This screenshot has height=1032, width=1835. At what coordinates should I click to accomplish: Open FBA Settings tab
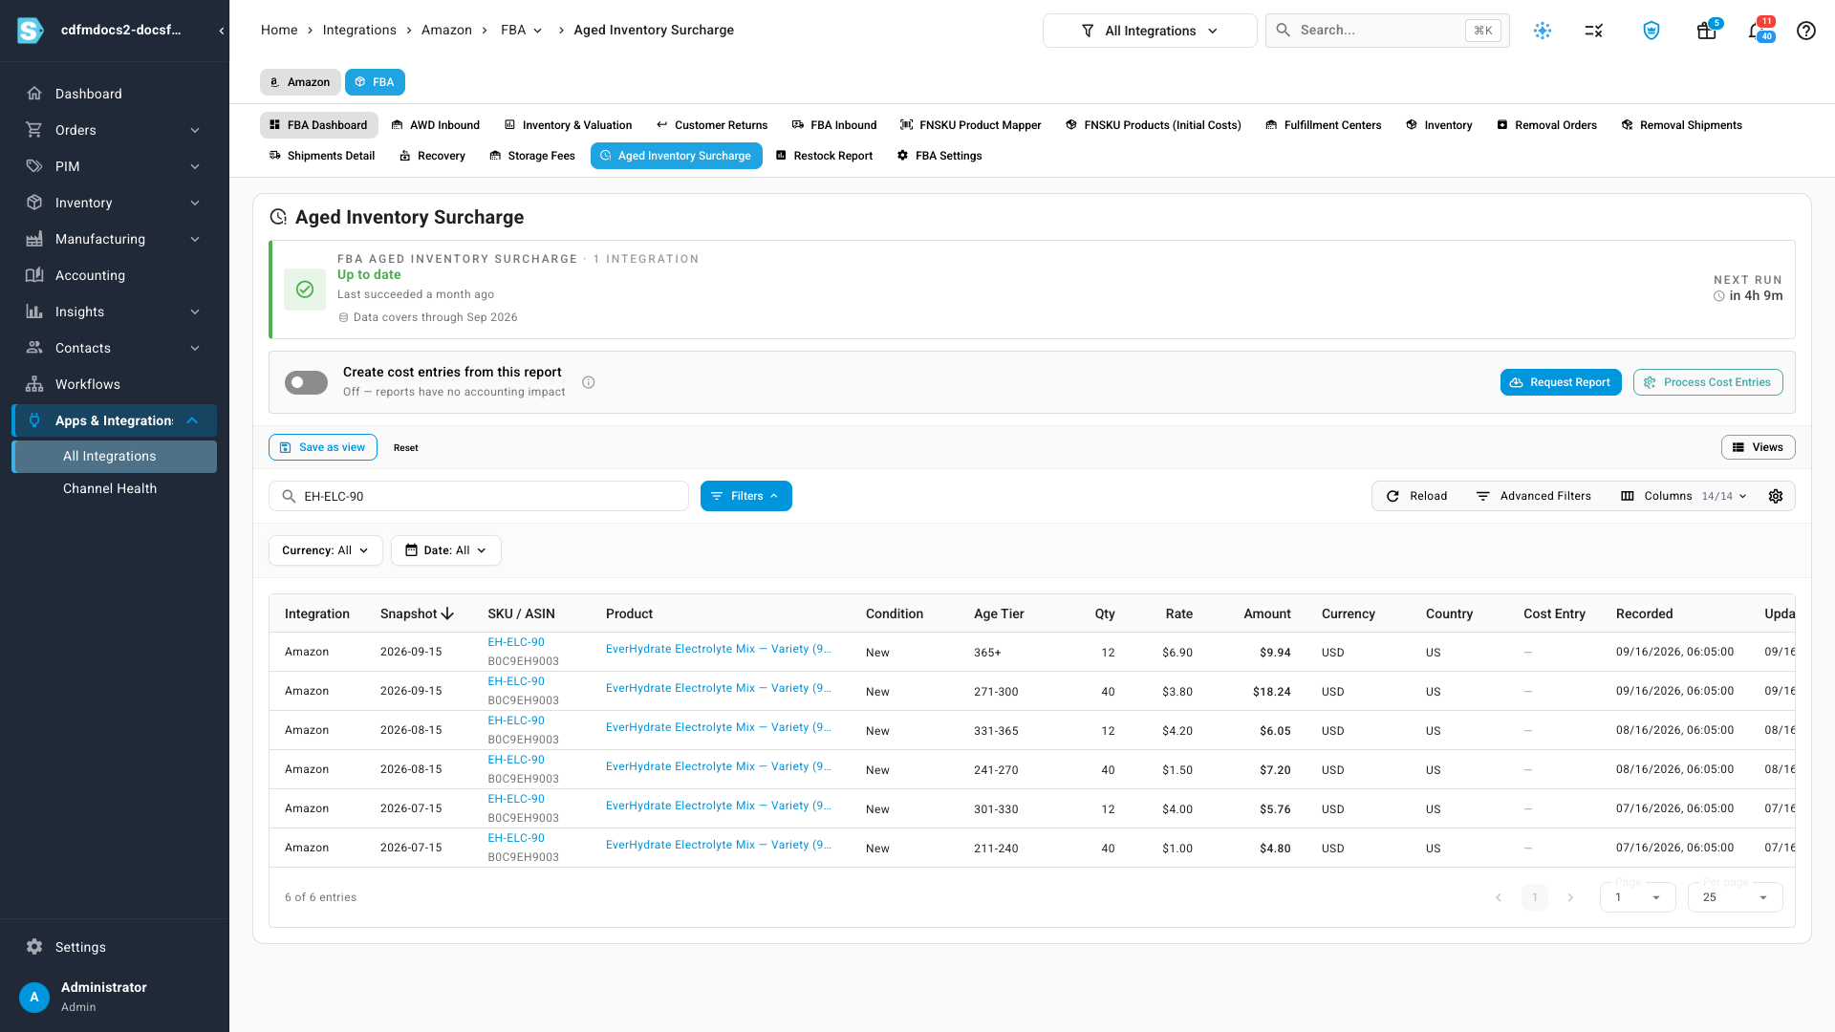(939, 156)
